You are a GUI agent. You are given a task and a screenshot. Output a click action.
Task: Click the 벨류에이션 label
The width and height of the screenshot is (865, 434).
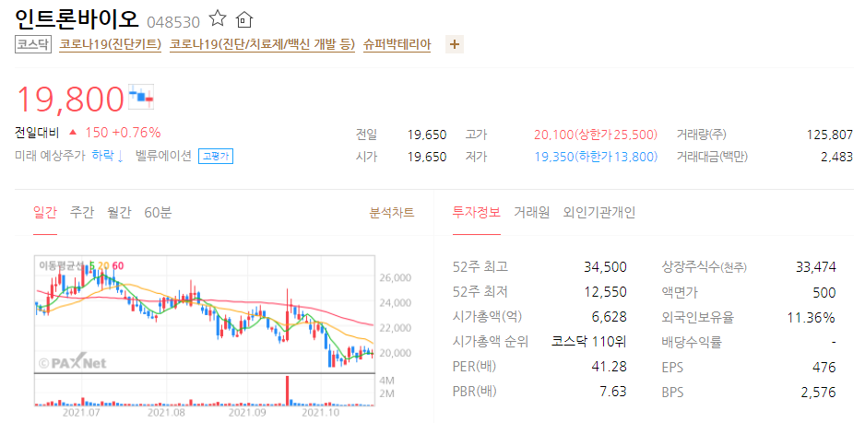163,156
